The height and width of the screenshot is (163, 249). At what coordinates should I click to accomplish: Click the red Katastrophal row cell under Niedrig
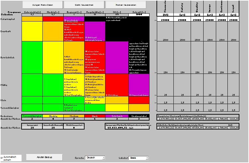pyautogui.click(x=53, y=19)
